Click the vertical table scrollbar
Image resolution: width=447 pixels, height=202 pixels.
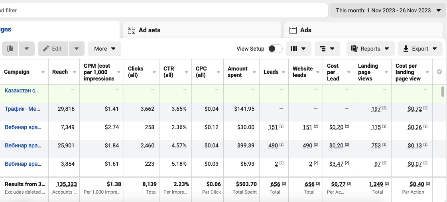pyautogui.click(x=443, y=92)
